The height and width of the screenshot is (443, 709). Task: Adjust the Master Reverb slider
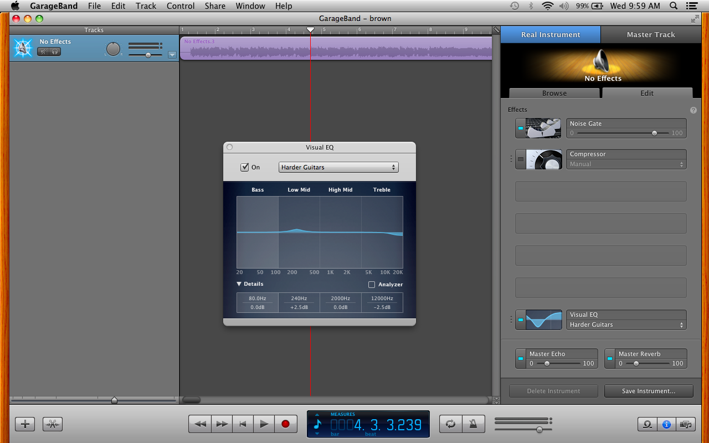tap(636, 364)
